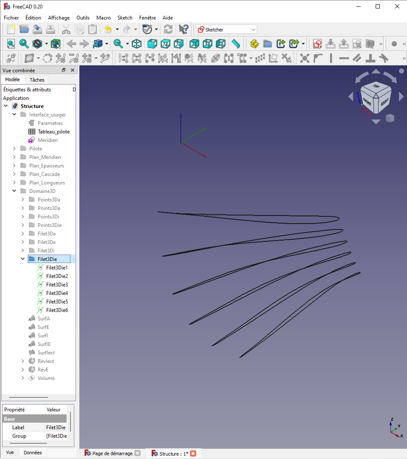This screenshot has width=407, height=459.
Task: Click the Create part yellow icon
Action: tap(254, 44)
